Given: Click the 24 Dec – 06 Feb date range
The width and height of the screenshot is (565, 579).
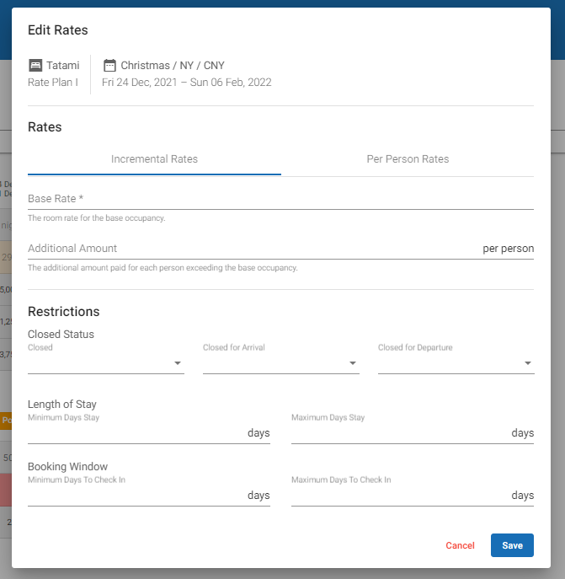Looking at the screenshot, I should tap(186, 83).
